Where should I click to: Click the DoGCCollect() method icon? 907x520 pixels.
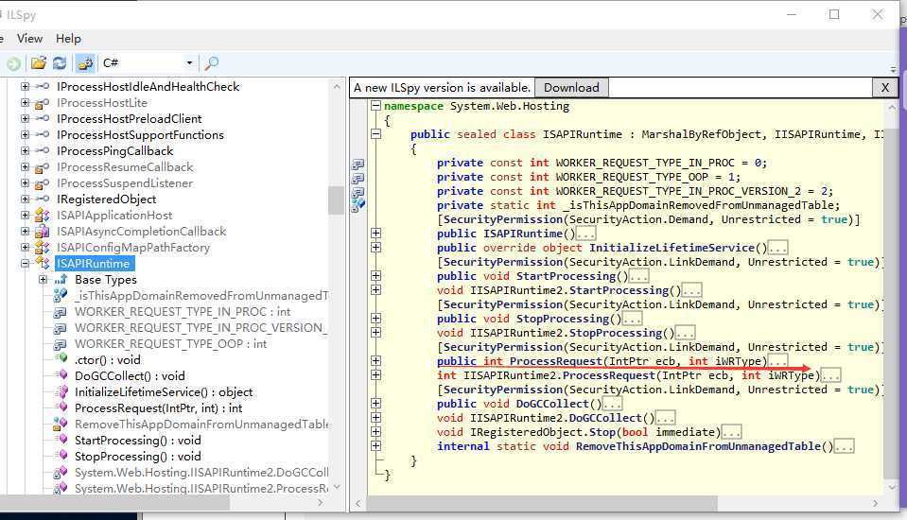pyautogui.click(x=61, y=375)
